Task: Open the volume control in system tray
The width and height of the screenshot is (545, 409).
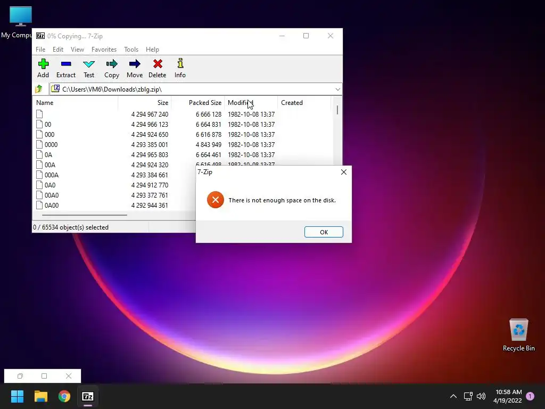Action: (481, 396)
